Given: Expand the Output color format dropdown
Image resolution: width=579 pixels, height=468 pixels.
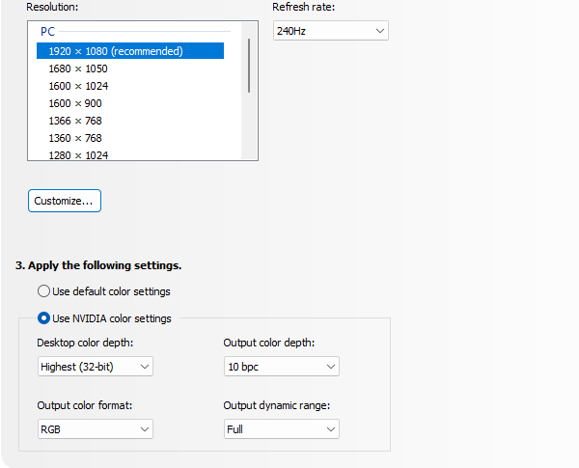Looking at the screenshot, I should point(95,428).
